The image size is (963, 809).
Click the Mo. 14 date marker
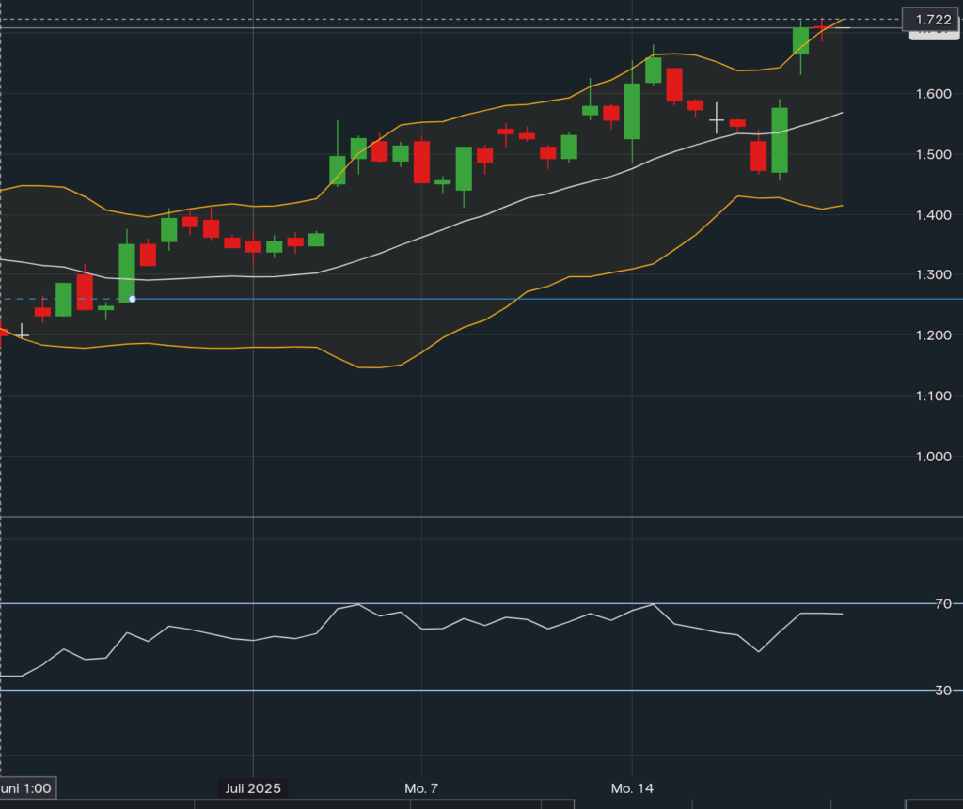point(632,786)
